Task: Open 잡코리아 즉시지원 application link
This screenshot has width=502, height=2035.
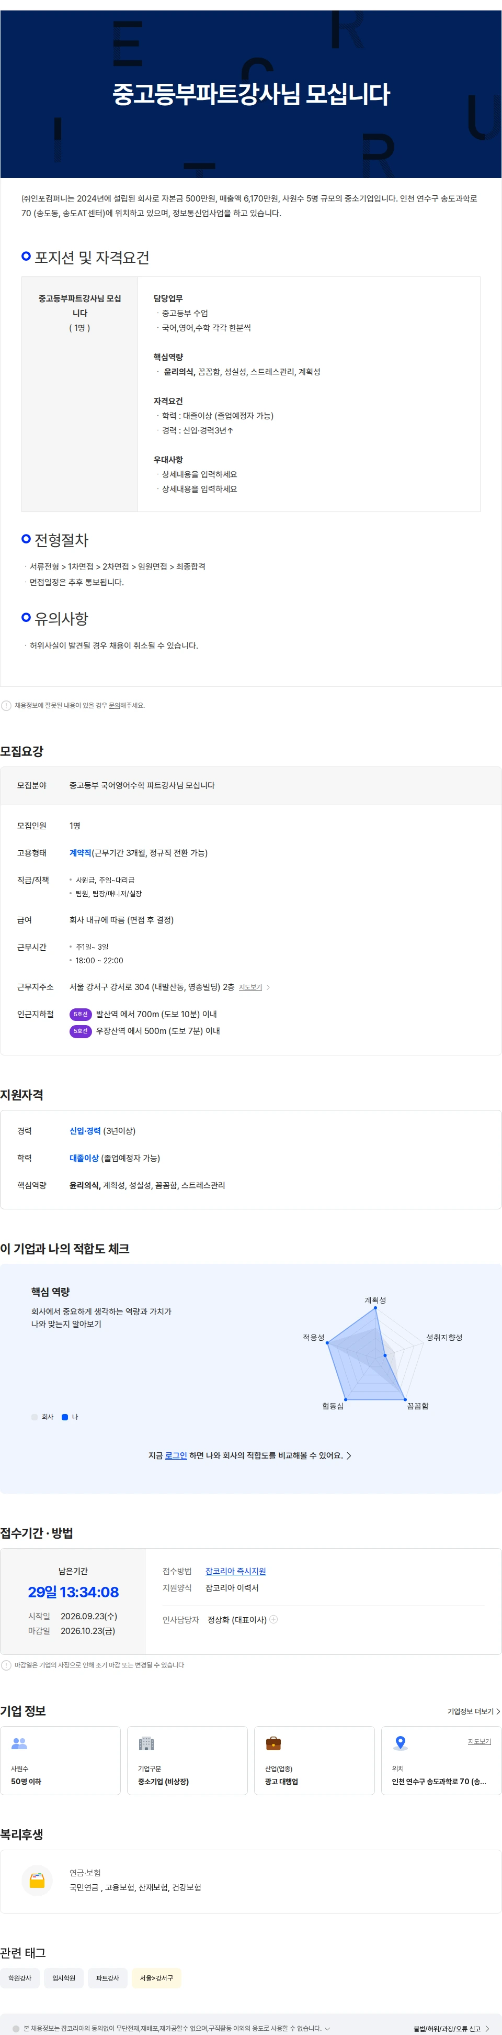Action: (x=235, y=1571)
